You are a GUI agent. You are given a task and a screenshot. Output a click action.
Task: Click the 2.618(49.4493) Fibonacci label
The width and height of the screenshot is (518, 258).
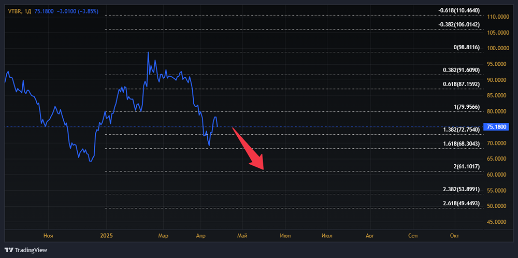pyautogui.click(x=461, y=203)
